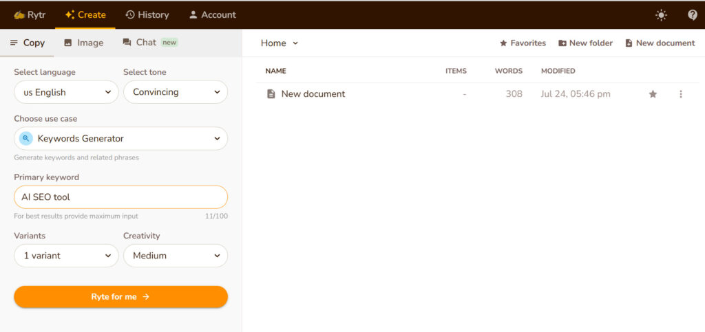Viewport: 705px width, 332px height.
Task: Click the New folder icon
Action: pos(562,43)
